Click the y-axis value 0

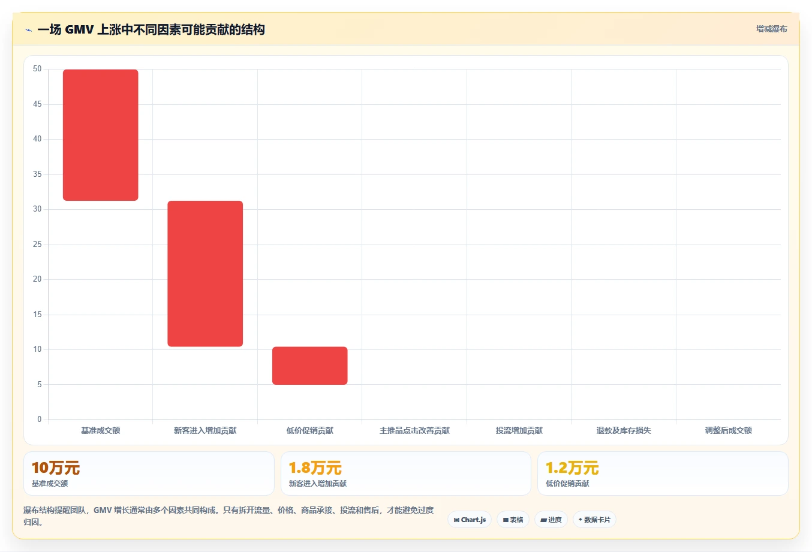(x=40, y=420)
